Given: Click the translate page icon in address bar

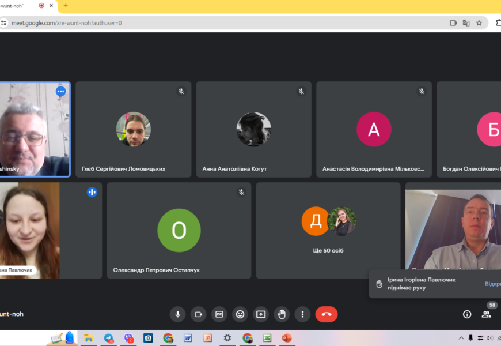Looking at the screenshot, I should [x=466, y=23].
